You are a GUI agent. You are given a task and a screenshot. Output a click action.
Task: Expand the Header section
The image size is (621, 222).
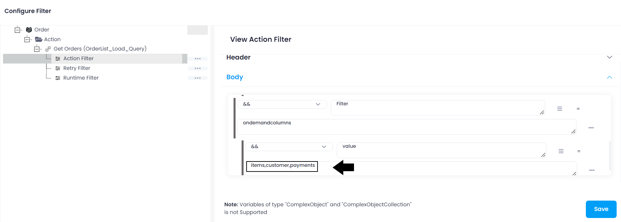point(610,57)
